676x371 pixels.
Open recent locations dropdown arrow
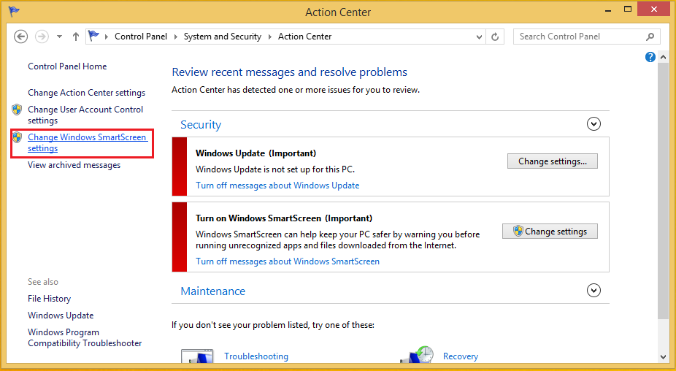[x=59, y=37]
